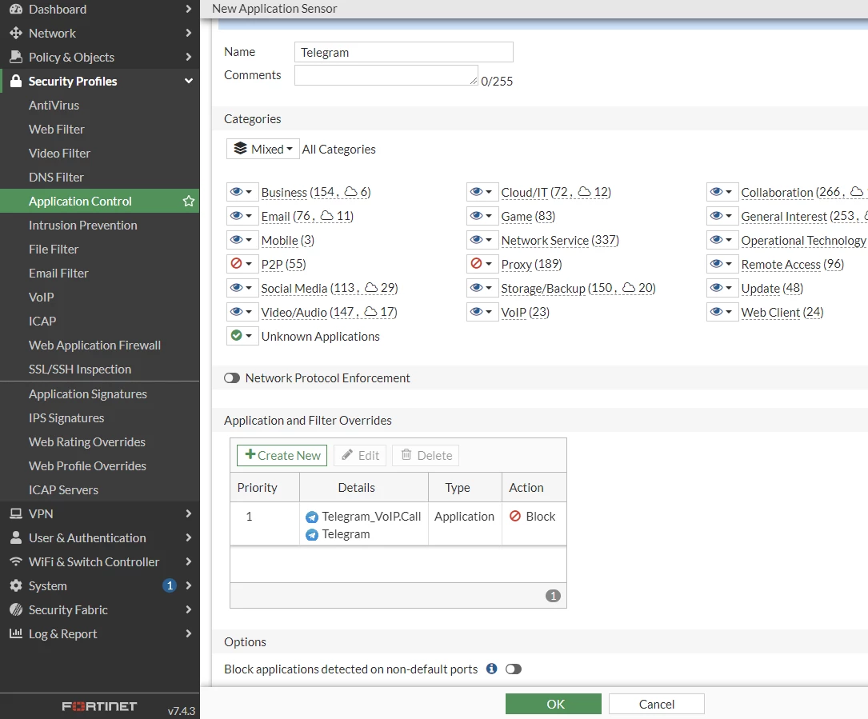Image resolution: width=868 pixels, height=719 pixels.
Task: Open action dropdown for Cloud/IT category
Action: (x=482, y=191)
